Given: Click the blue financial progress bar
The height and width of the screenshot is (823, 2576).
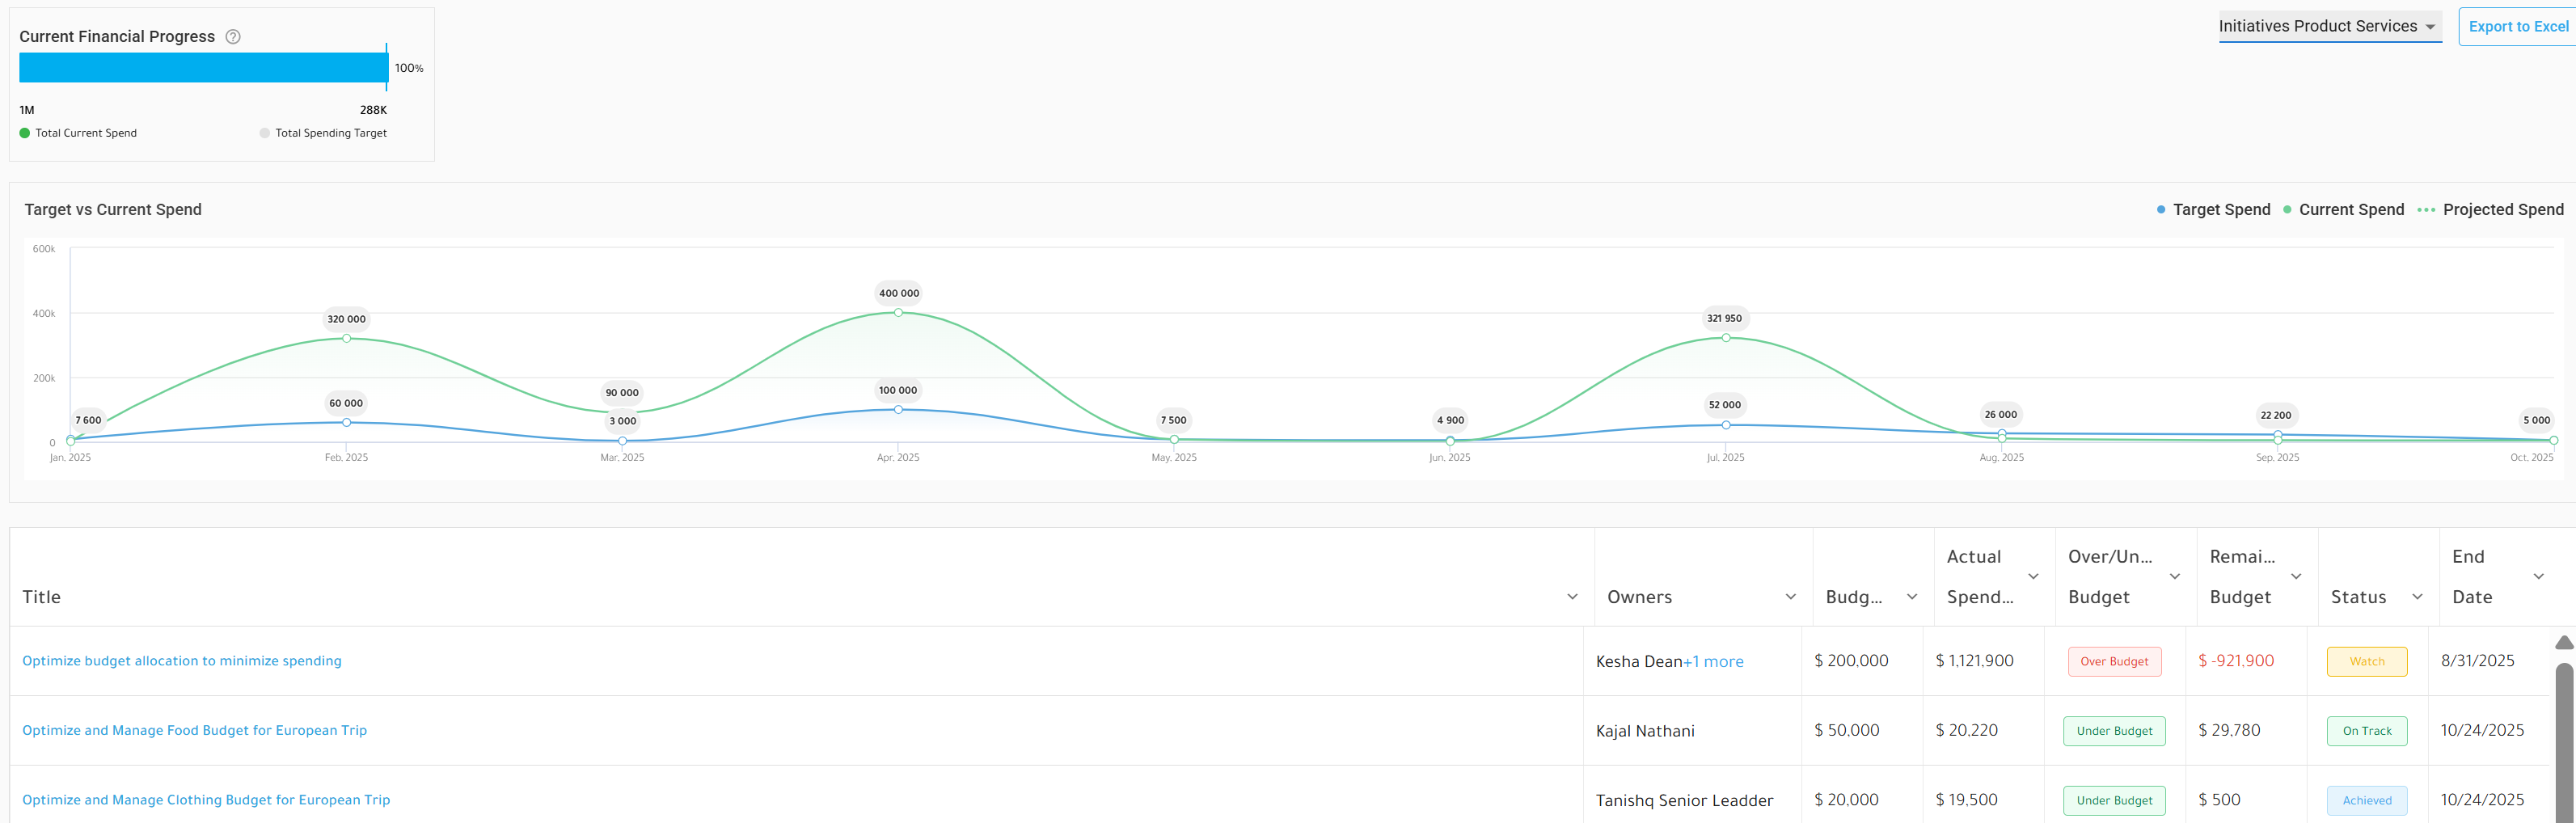Looking at the screenshot, I should [x=203, y=68].
